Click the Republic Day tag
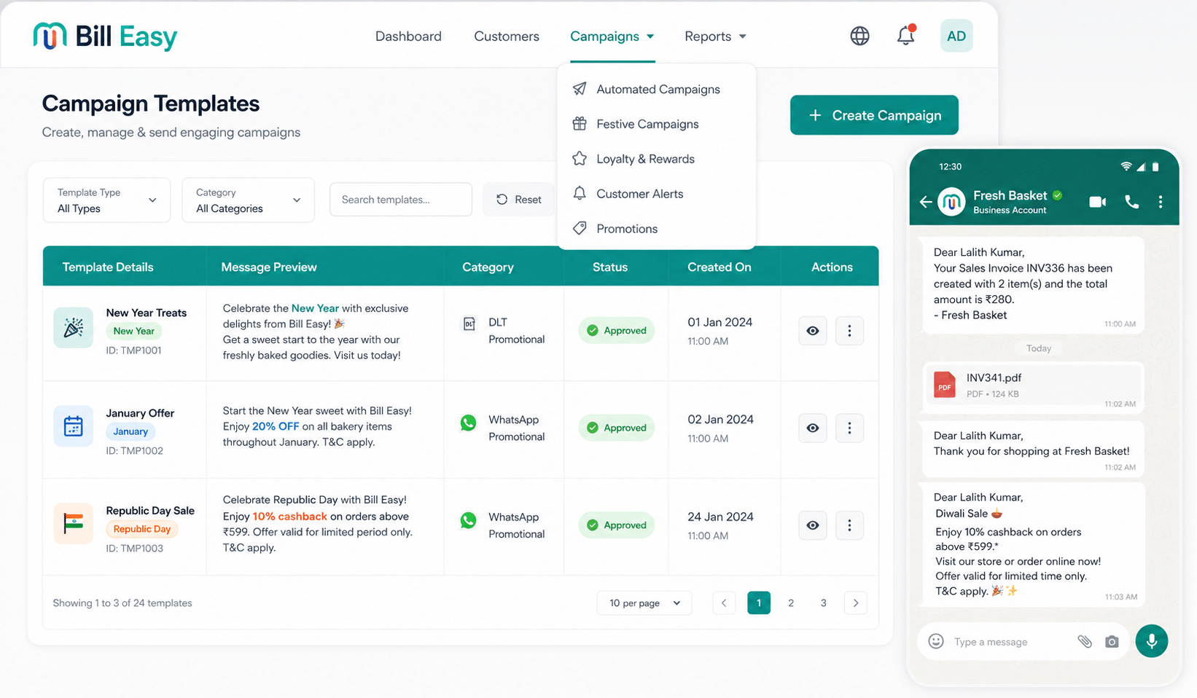 pyautogui.click(x=142, y=529)
